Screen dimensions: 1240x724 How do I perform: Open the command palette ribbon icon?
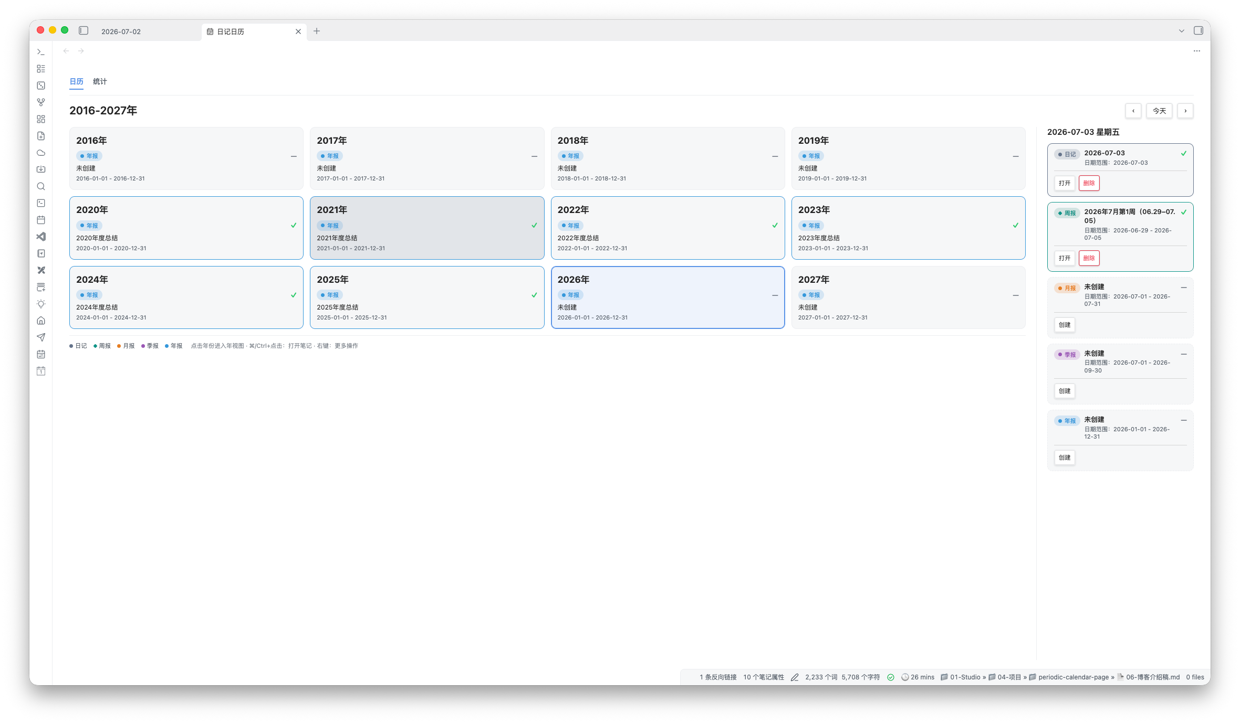(41, 52)
